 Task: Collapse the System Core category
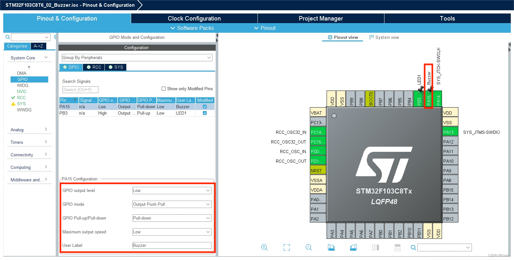pyautogui.click(x=29, y=58)
